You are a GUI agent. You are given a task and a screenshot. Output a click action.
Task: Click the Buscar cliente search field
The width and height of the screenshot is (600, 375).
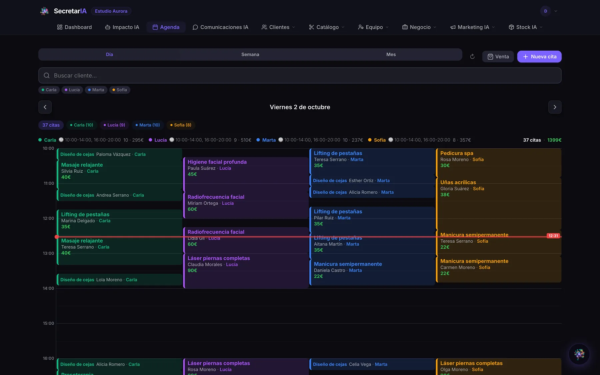[300, 75]
